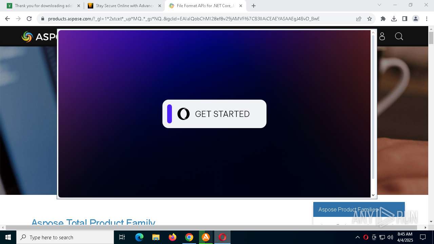The width and height of the screenshot is (434, 244).
Task: Open Chrome profile avatar
Action: point(416,19)
